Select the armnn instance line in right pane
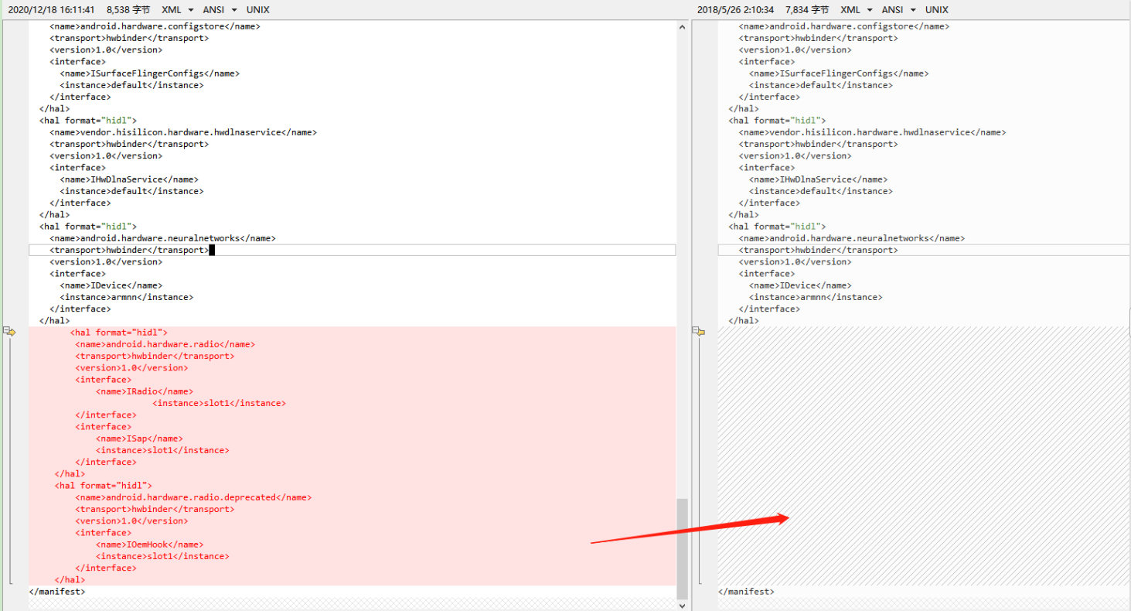This screenshot has width=1131, height=611. tap(816, 297)
